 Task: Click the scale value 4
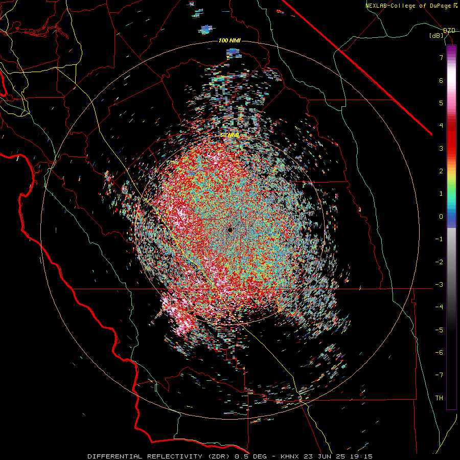click(x=441, y=126)
